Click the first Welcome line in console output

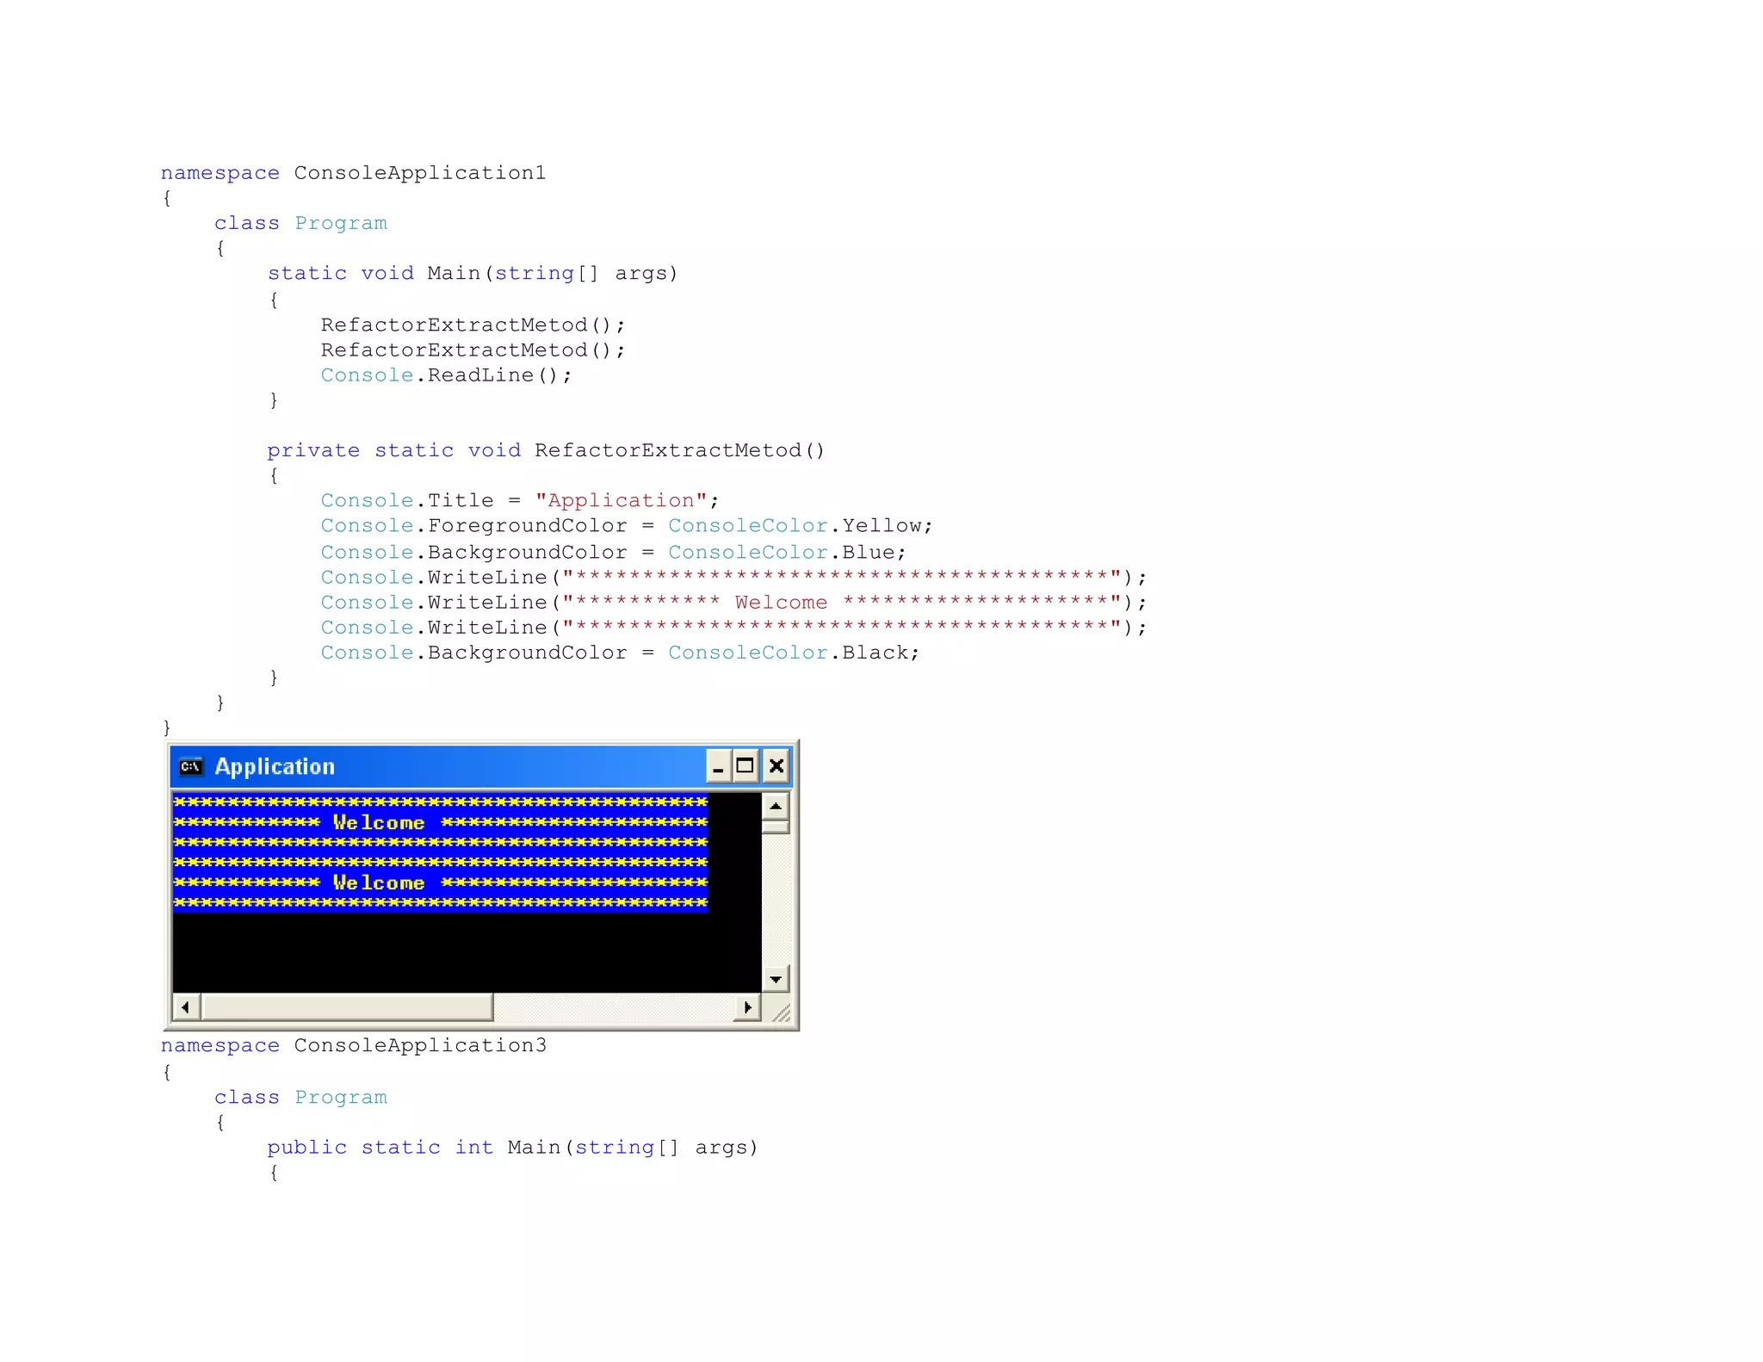click(x=379, y=822)
